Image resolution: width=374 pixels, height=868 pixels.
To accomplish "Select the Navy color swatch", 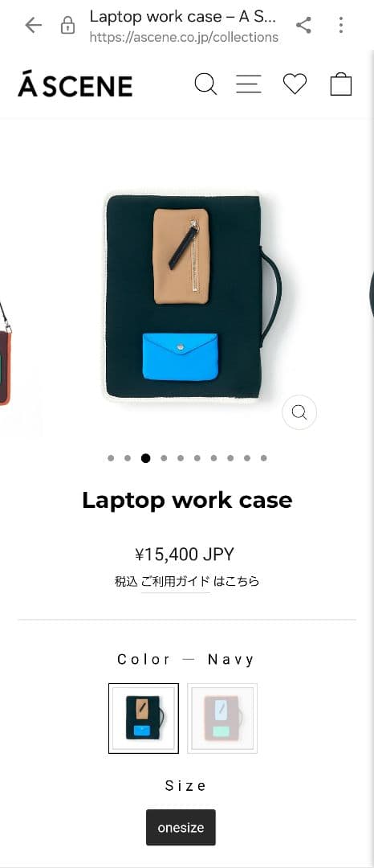I will (144, 719).
